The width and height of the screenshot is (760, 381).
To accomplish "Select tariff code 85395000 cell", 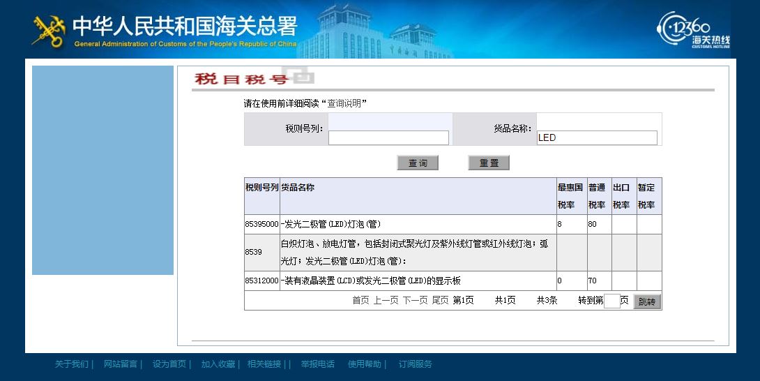I will click(261, 224).
